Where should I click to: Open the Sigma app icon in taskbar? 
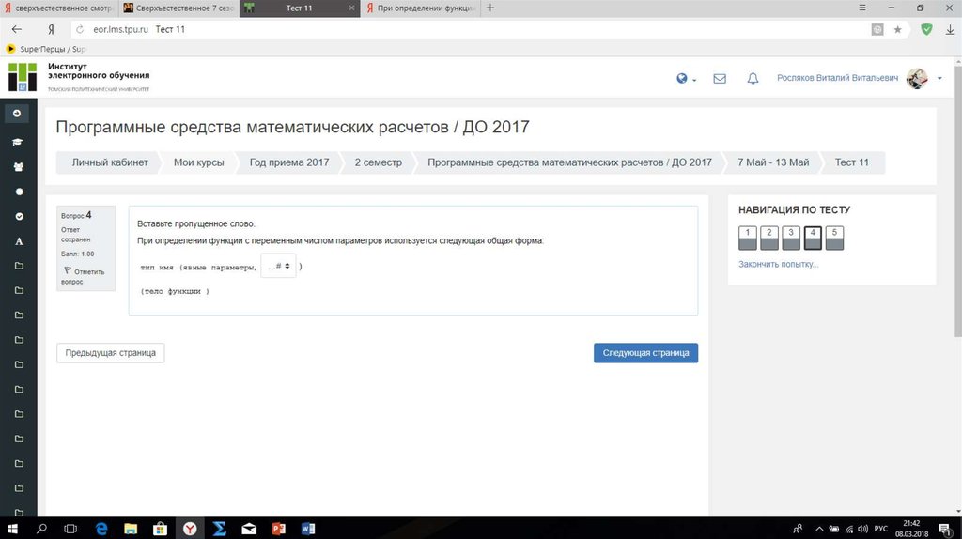pyautogui.click(x=219, y=529)
